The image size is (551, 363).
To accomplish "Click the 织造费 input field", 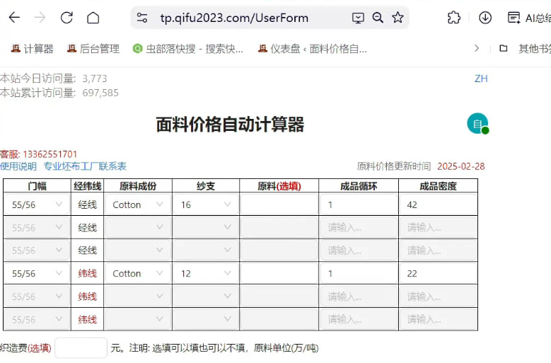I will (x=81, y=348).
